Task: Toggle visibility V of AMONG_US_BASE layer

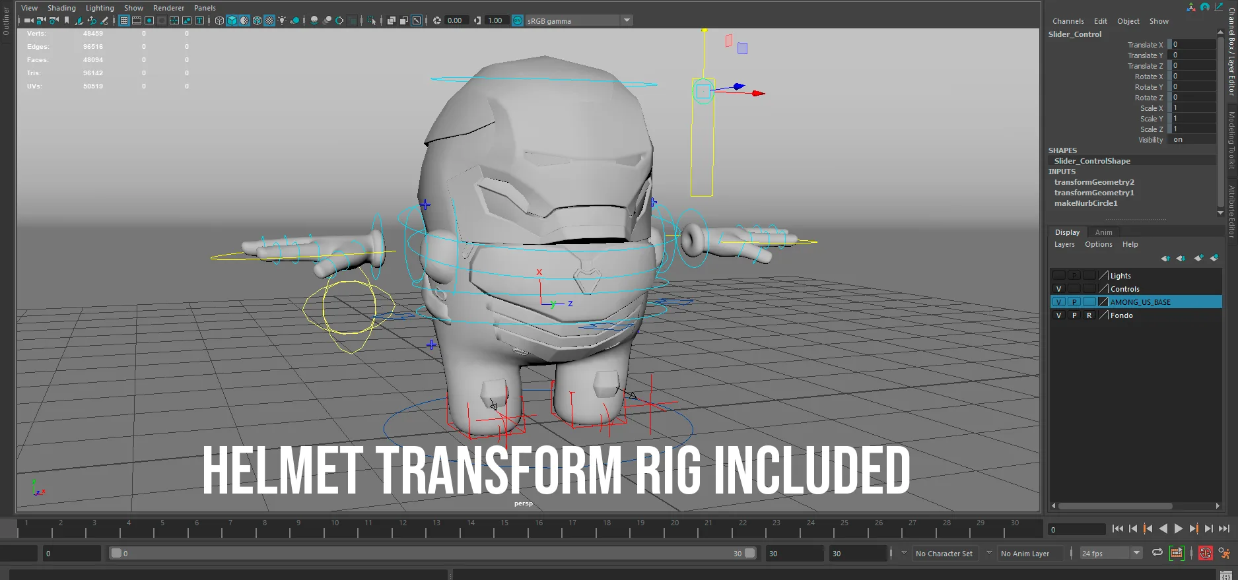Action: pos(1059,302)
